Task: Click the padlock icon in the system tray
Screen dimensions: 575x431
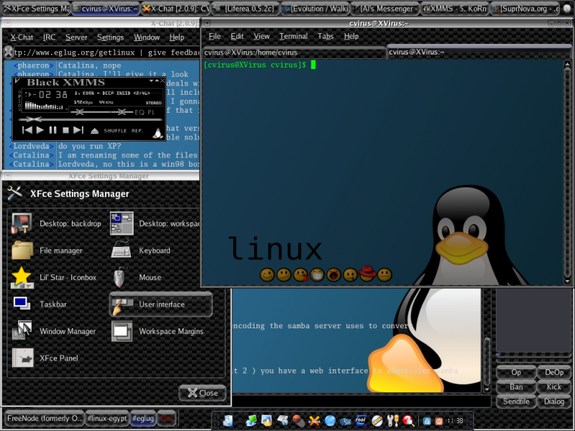Action: pos(427,420)
